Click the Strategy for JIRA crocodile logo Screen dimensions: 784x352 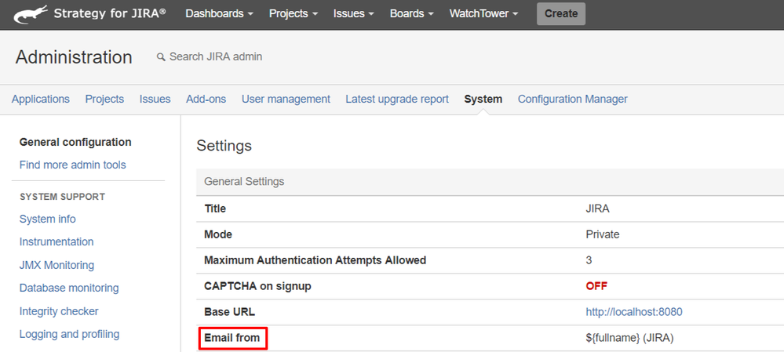[31, 14]
